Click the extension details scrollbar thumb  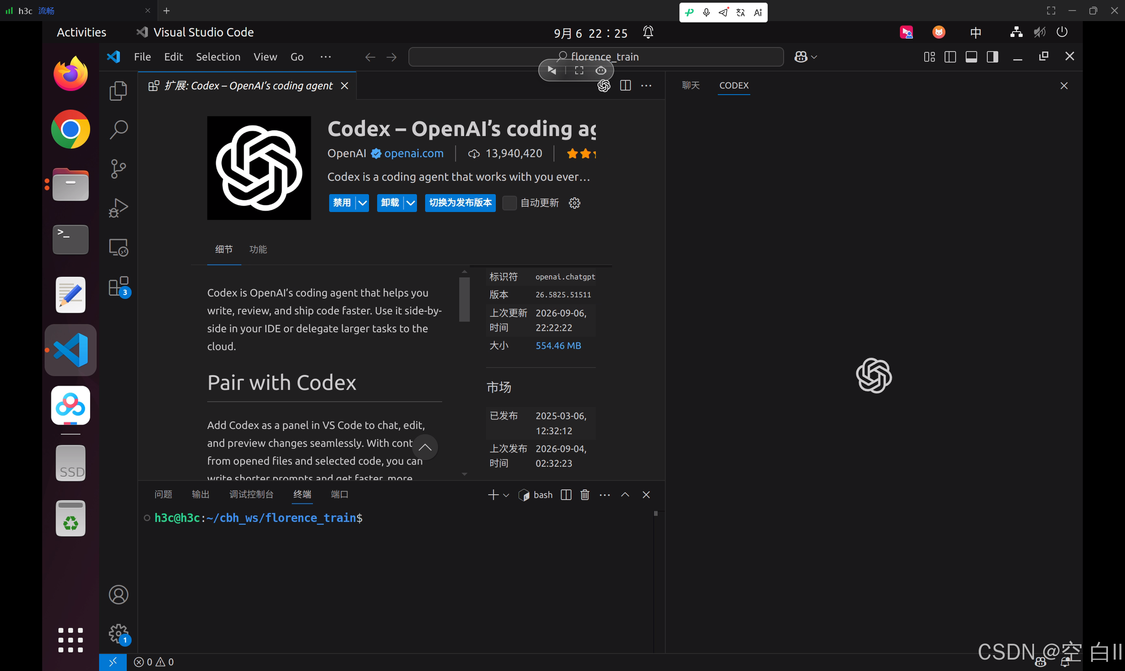click(x=464, y=299)
